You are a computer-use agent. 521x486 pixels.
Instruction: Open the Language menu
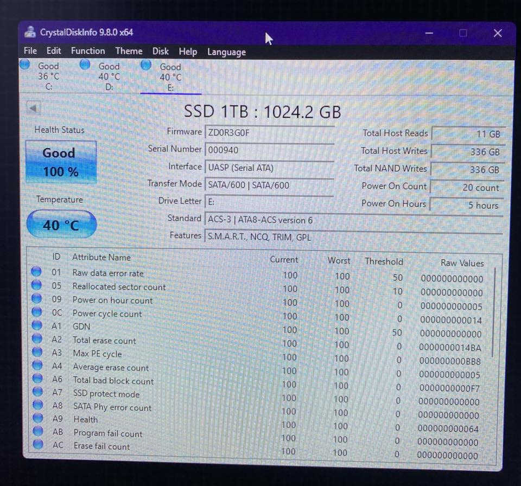point(226,52)
